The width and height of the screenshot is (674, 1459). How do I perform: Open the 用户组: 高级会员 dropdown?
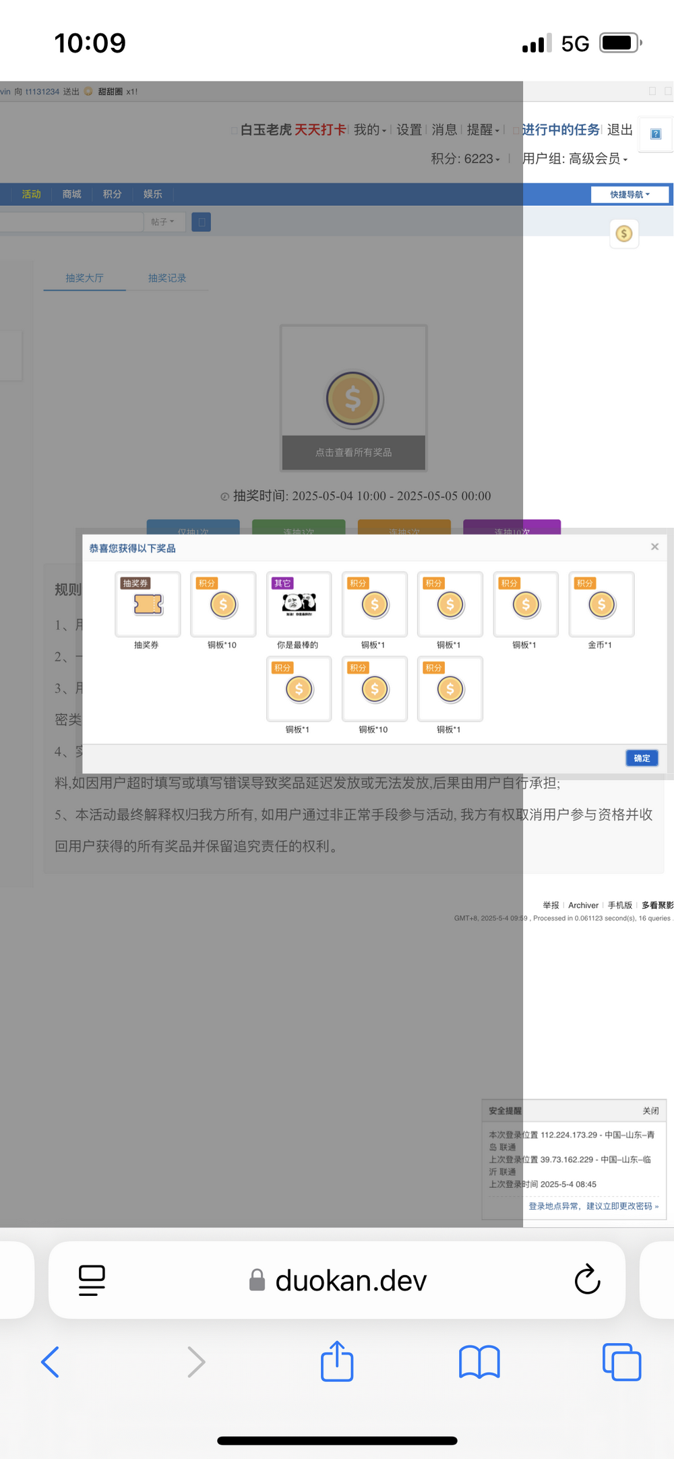click(574, 159)
